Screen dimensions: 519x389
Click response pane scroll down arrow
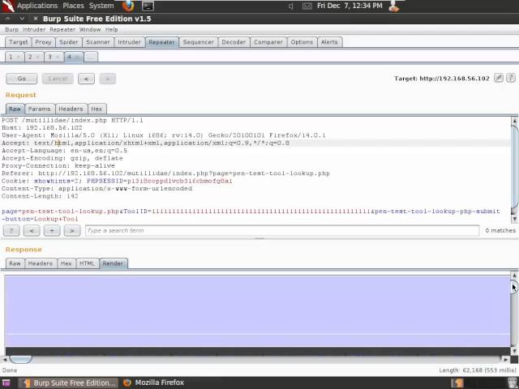(x=514, y=351)
